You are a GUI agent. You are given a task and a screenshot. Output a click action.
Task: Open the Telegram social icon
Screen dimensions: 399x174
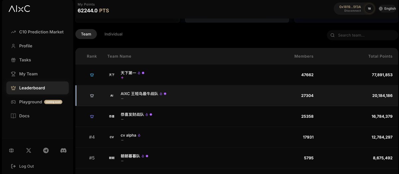46,151
